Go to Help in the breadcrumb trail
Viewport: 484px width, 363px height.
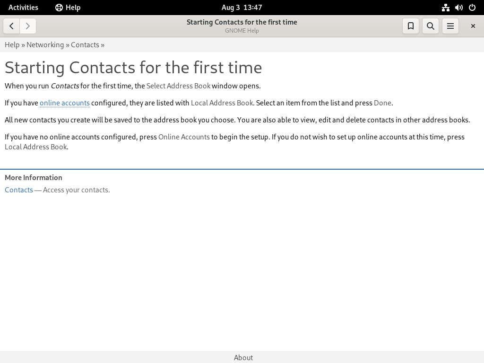pyautogui.click(x=12, y=45)
